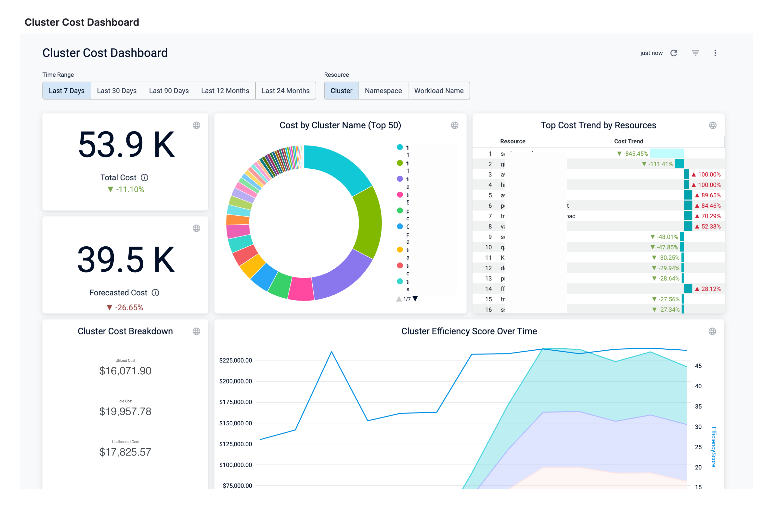Go to previous legend page arrow

click(x=399, y=299)
